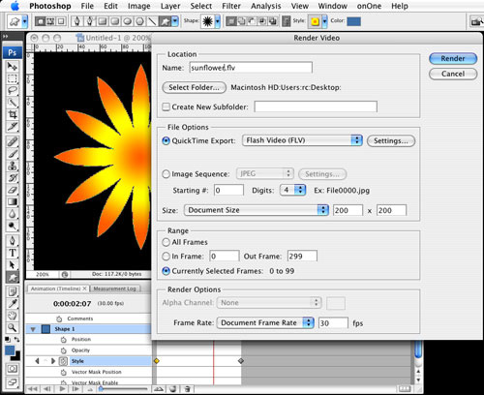Screen dimensions: 484x395
Task: Click the trash icon in Animation panel
Action: [188, 389]
